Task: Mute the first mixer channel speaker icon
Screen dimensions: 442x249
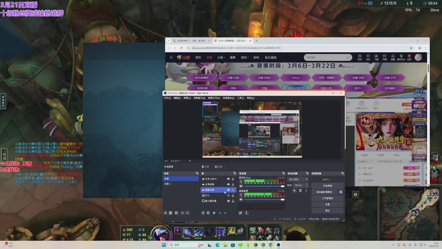Action: [241, 186]
